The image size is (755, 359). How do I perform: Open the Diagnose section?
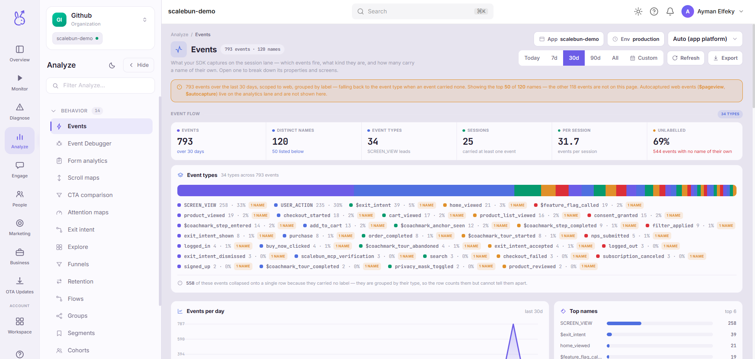(x=20, y=112)
